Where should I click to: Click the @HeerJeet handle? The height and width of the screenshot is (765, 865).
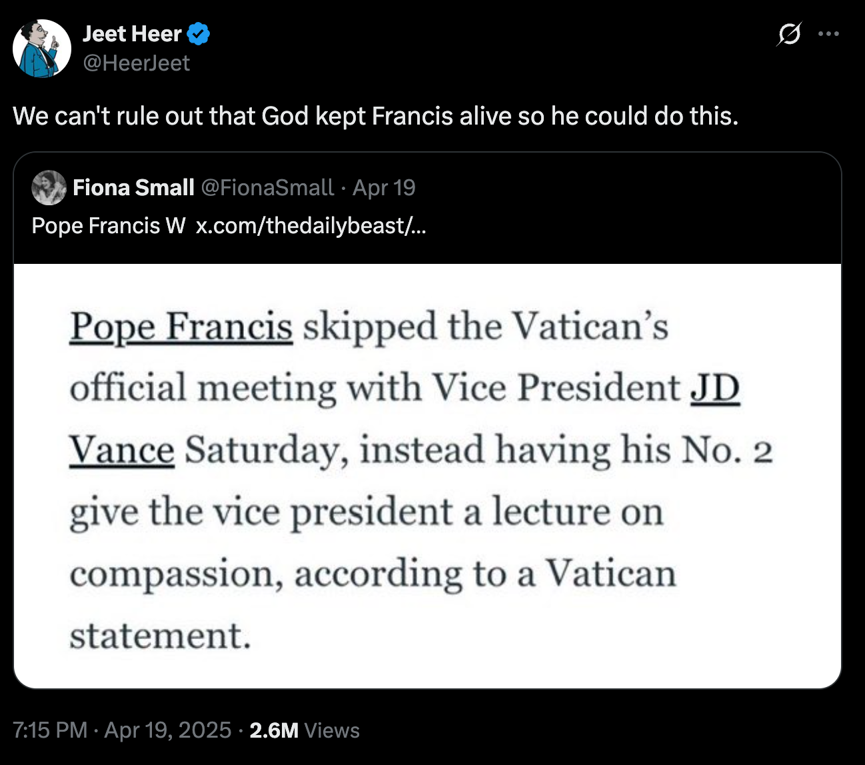[136, 63]
